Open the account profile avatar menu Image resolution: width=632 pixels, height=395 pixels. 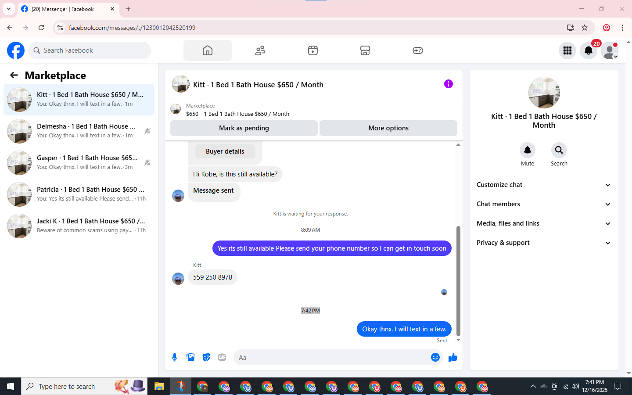[x=610, y=50]
